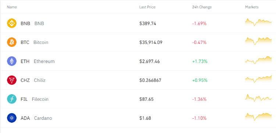Sort by the Name column header
This screenshot has width=276, height=133.
click(12, 7)
